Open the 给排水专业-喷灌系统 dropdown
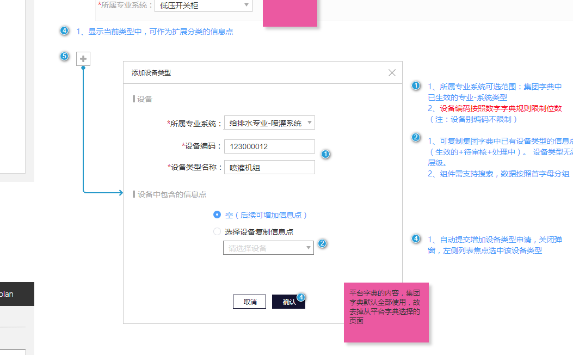 pos(269,123)
